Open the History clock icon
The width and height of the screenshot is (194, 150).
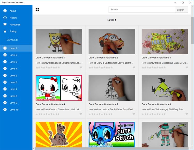[5, 18]
